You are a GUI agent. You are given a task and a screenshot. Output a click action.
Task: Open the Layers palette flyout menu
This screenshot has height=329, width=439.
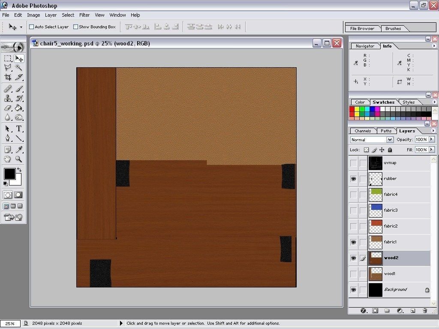click(434, 131)
